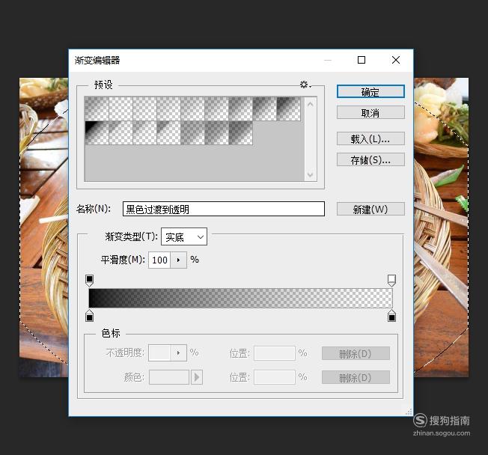The width and height of the screenshot is (488, 455).
Task: Select the last preset in the second row
Action: coord(240,133)
